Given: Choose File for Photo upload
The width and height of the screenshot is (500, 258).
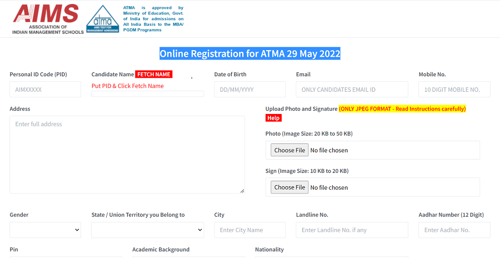Looking at the screenshot, I should pos(289,150).
